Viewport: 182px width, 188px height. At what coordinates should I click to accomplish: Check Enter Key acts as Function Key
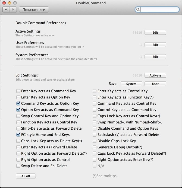95,97
